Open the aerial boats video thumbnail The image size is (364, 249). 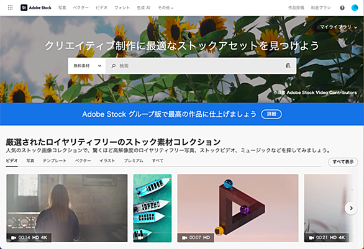coord(153,208)
